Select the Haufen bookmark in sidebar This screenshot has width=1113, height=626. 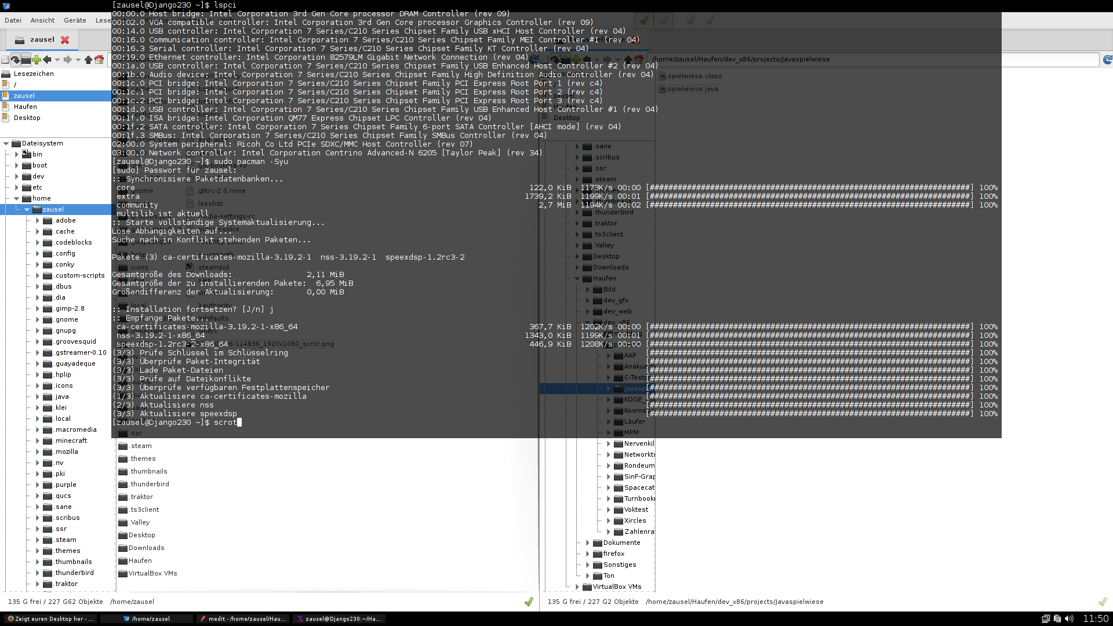(25, 107)
